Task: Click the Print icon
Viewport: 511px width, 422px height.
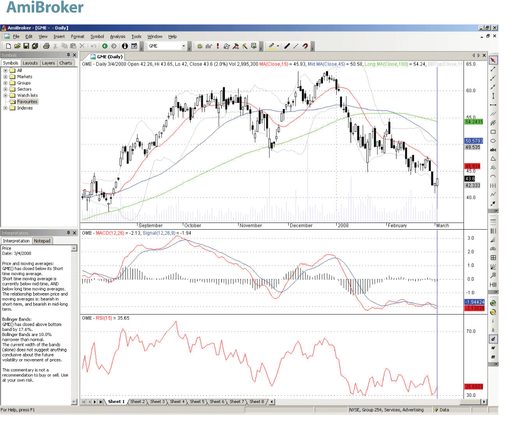Action: tap(47, 46)
